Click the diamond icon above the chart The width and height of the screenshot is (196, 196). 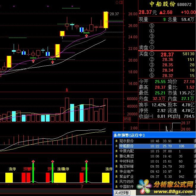117,2
